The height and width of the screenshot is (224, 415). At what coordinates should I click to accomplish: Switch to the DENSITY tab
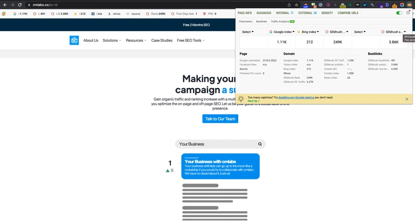point(327,13)
